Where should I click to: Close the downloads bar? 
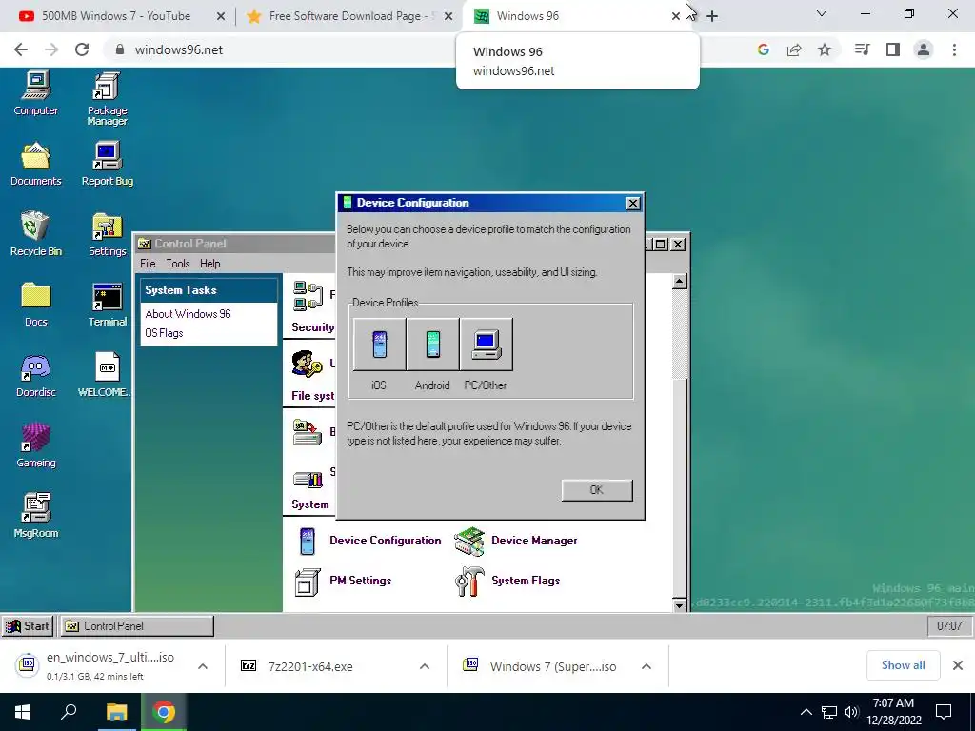[x=958, y=665]
